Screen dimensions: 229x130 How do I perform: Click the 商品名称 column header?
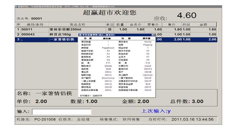pos(78,24)
